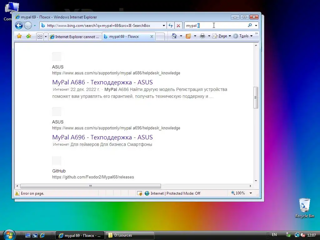Image resolution: width=320 pixels, height=240 pixels.
Task: Open the Recycle Bin desktop icon
Action: click(x=304, y=208)
